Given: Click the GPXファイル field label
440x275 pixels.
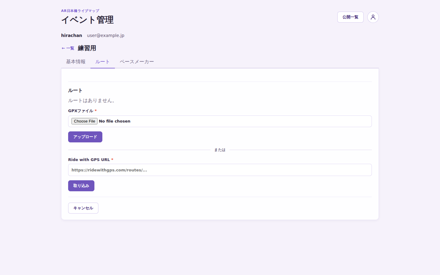Looking at the screenshot, I should (x=81, y=111).
